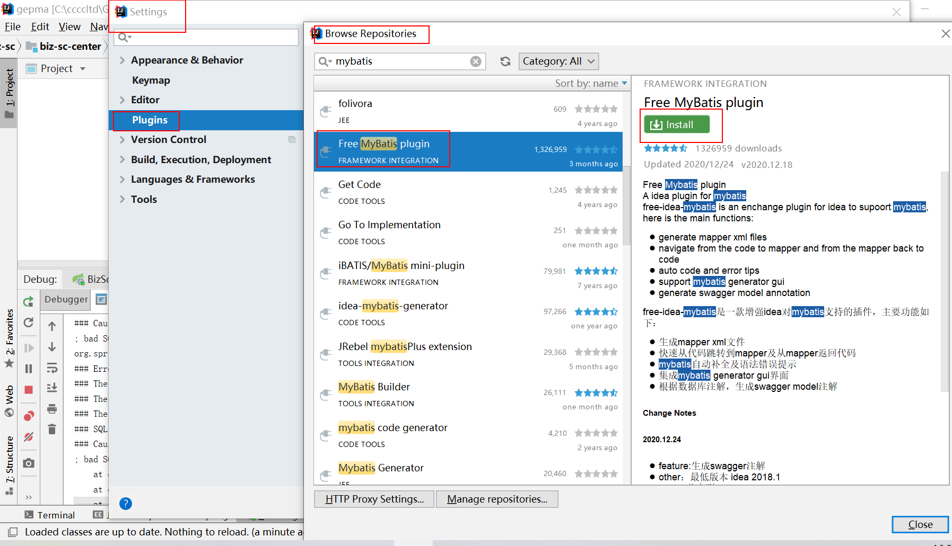Click description pane vertical scrollbar
The width and height of the screenshot is (952, 546).
pos(945,281)
